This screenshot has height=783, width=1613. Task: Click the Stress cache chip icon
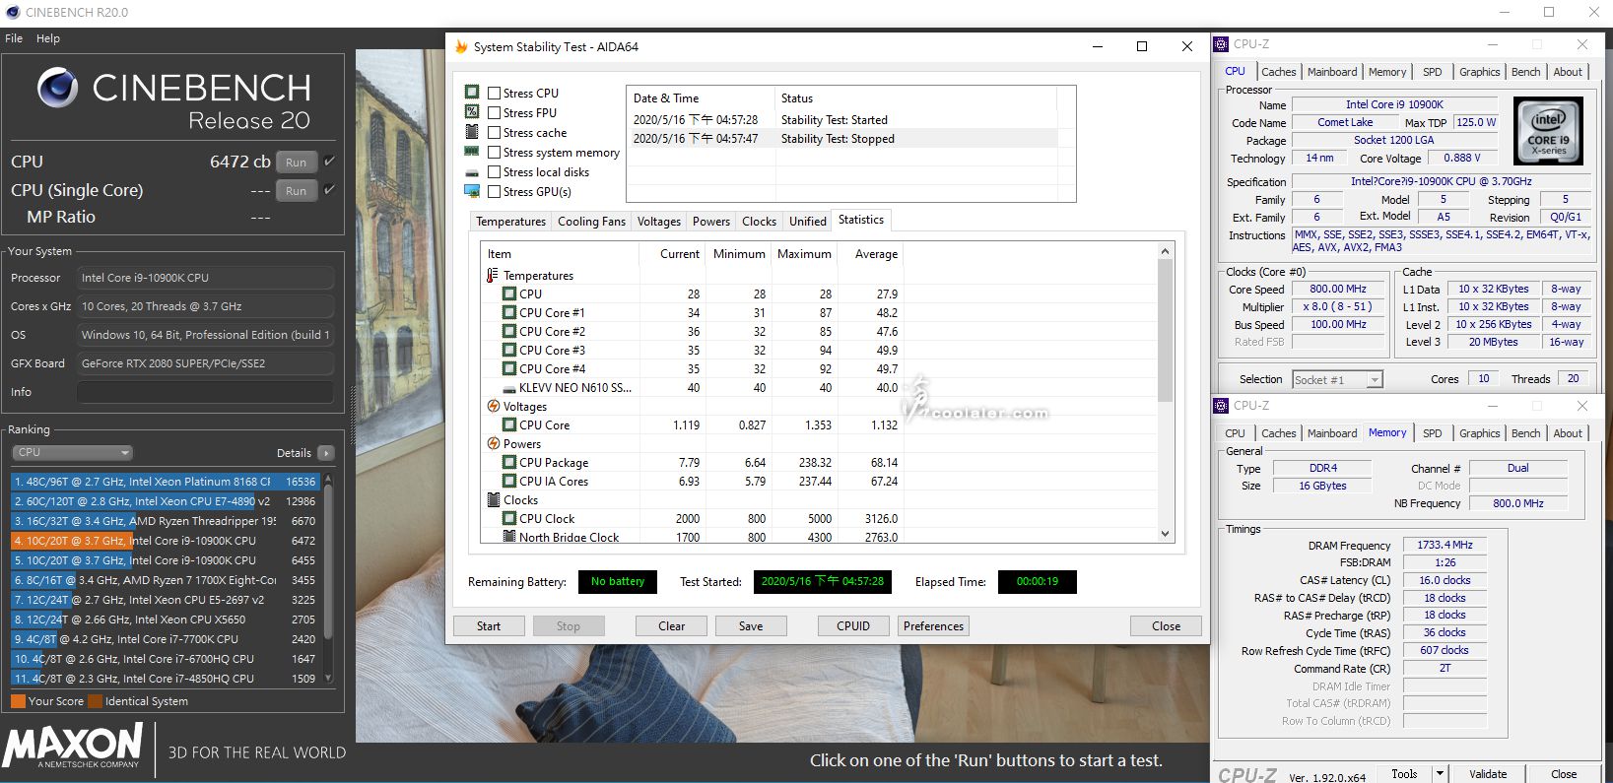[x=472, y=132]
